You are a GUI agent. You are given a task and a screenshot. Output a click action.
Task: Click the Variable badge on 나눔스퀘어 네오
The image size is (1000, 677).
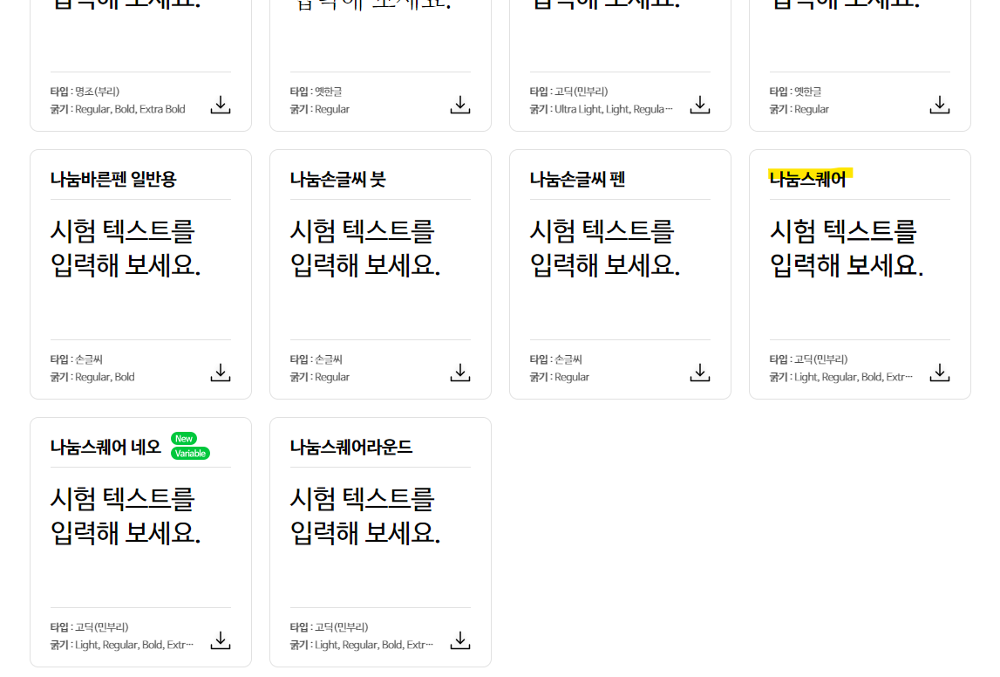(x=190, y=453)
